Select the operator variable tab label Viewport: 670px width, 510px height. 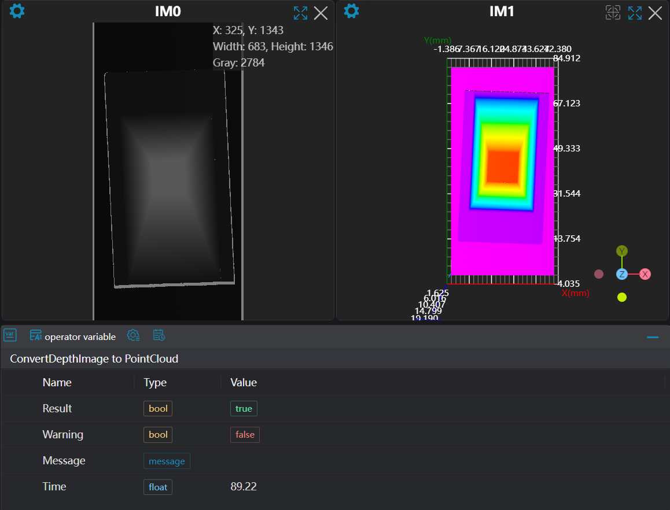[x=80, y=337]
